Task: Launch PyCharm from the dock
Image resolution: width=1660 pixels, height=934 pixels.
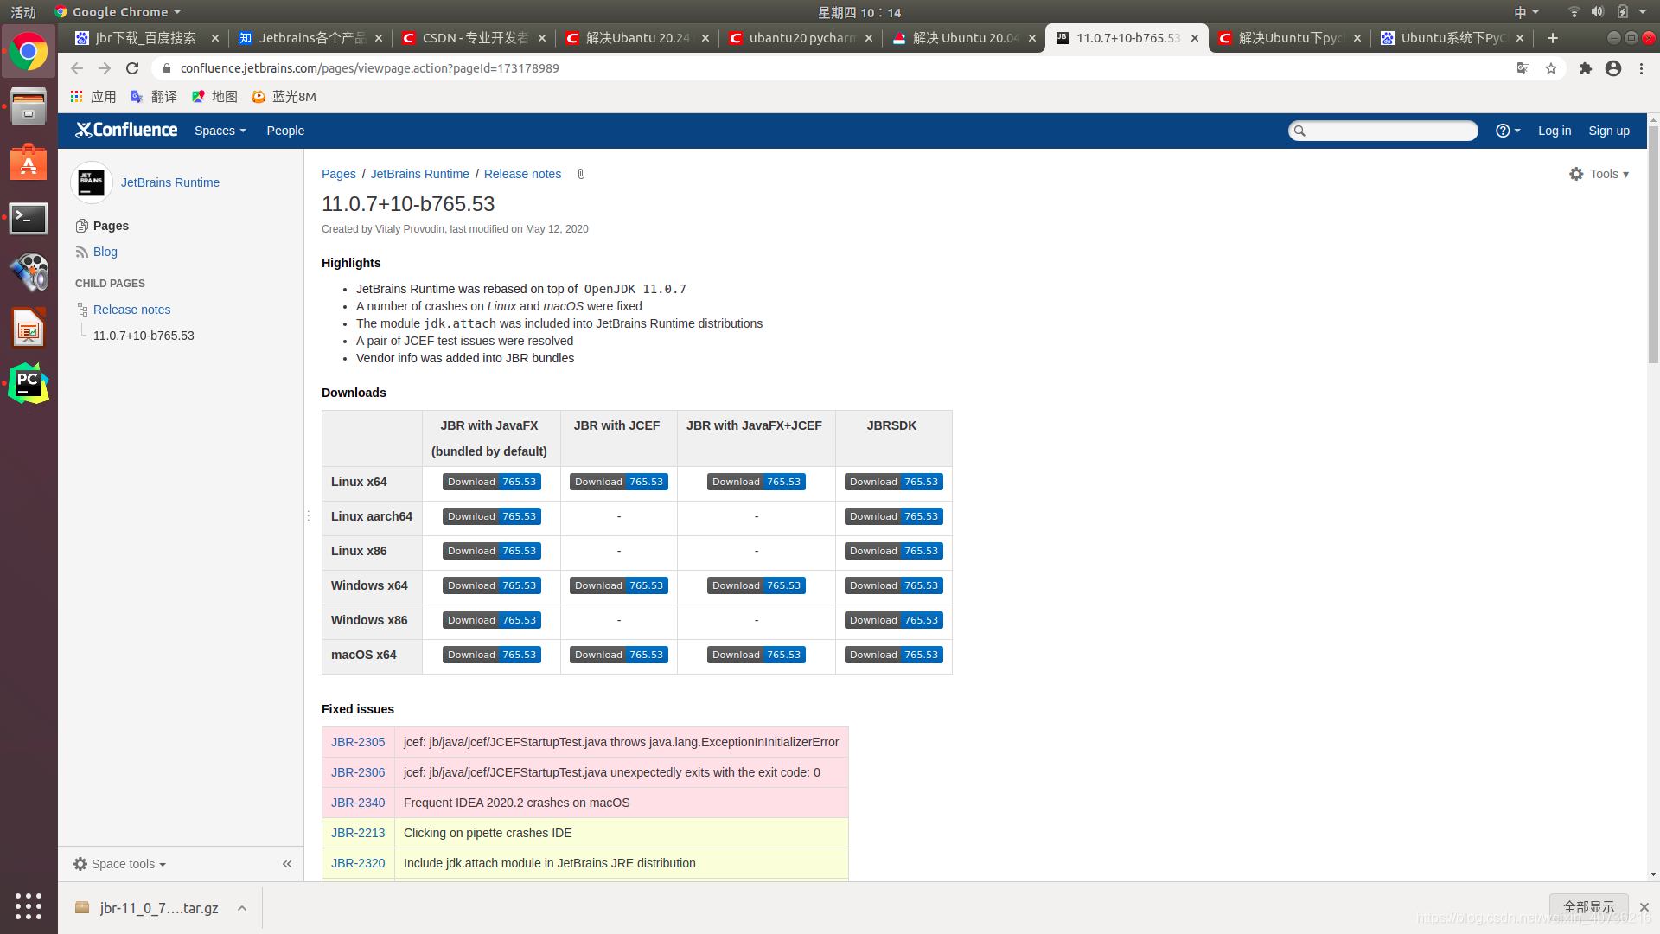Action: [29, 383]
